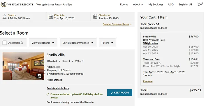Open the Best Available Rate link

click(x=58, y=88)
